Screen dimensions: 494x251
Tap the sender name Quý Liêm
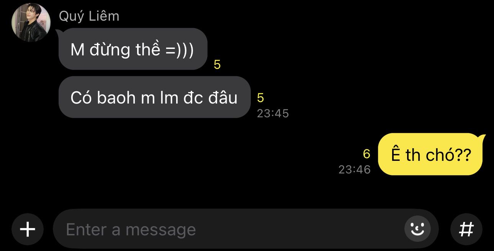coord(89,16)
